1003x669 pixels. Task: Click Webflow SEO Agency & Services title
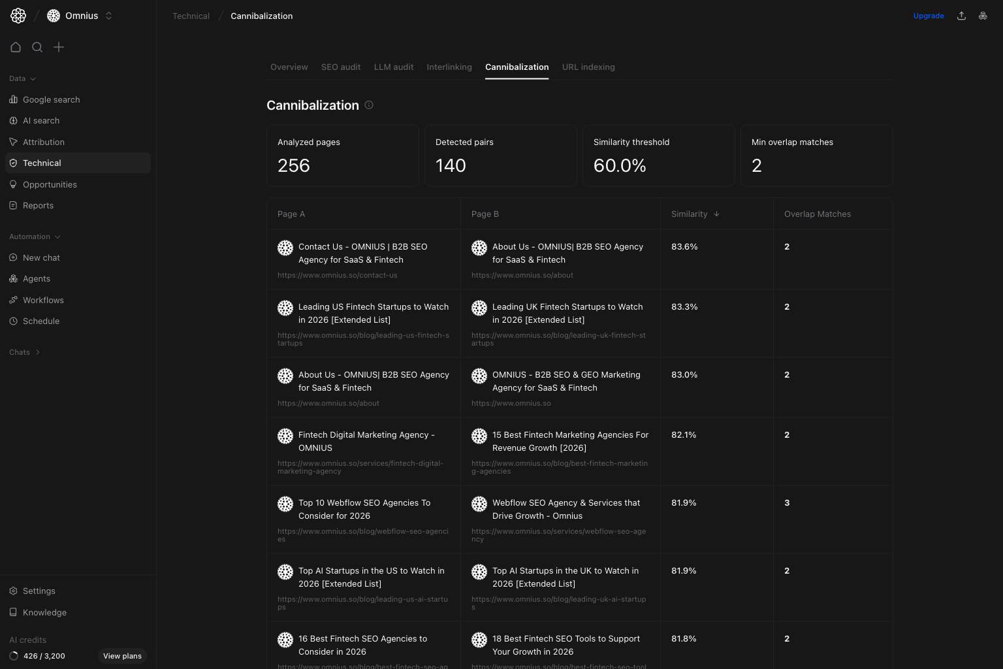point(566,509)
